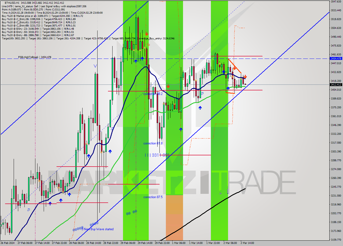Click the black moving average line end
343x246 pixels.
click(x=245, y=189)
